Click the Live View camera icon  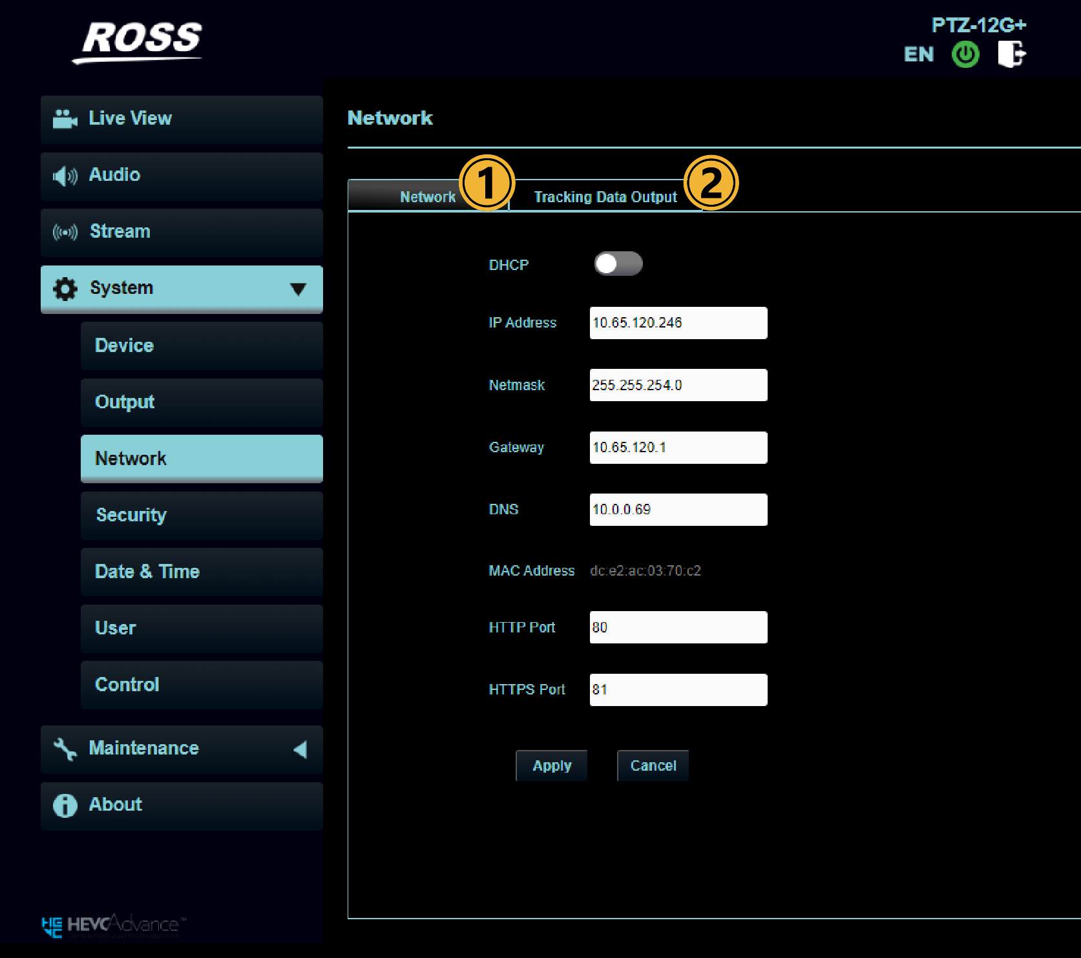[x=65, y=119]
